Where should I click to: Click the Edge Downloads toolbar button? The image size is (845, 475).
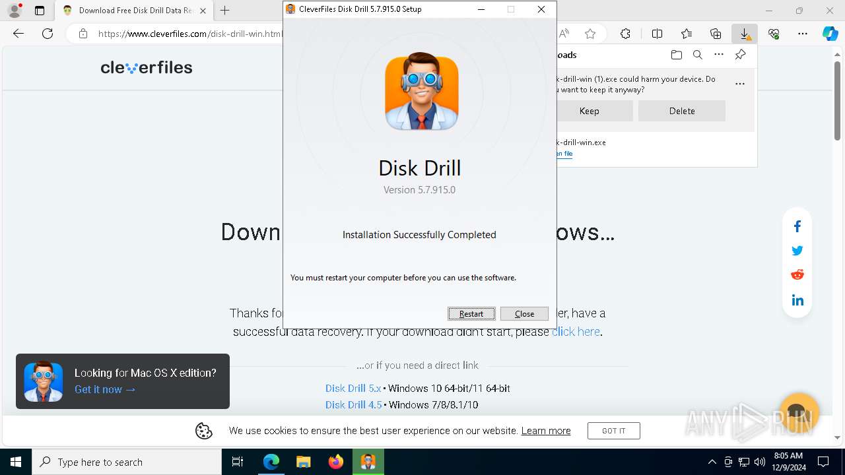745,34
